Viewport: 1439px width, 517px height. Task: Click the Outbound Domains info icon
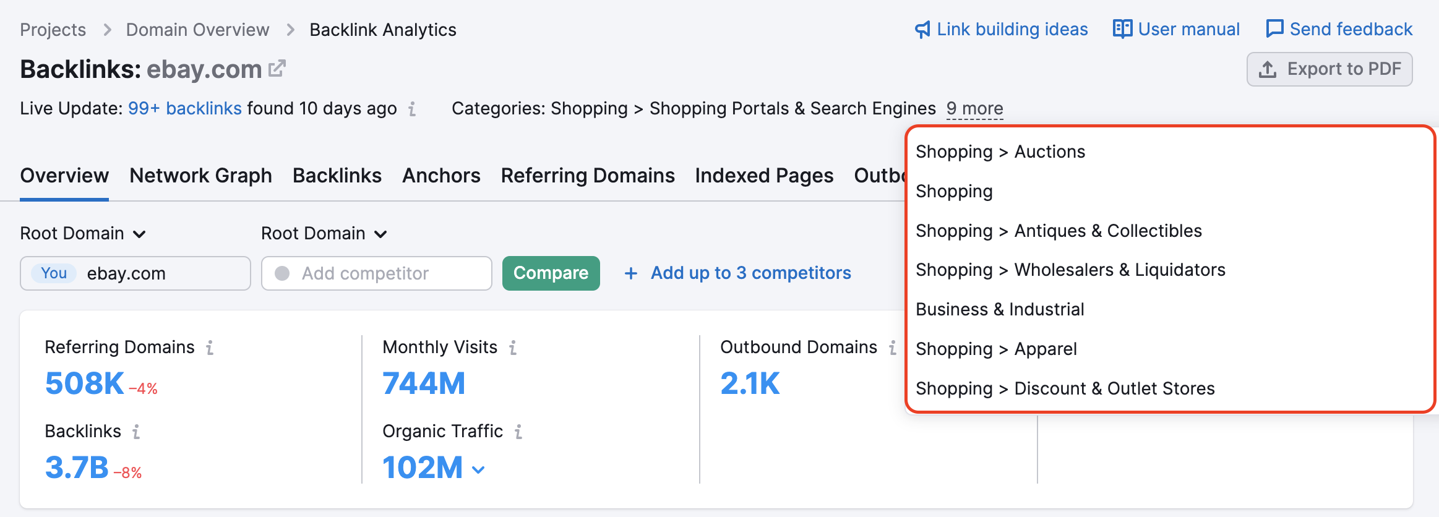click(x=893, y=348)
